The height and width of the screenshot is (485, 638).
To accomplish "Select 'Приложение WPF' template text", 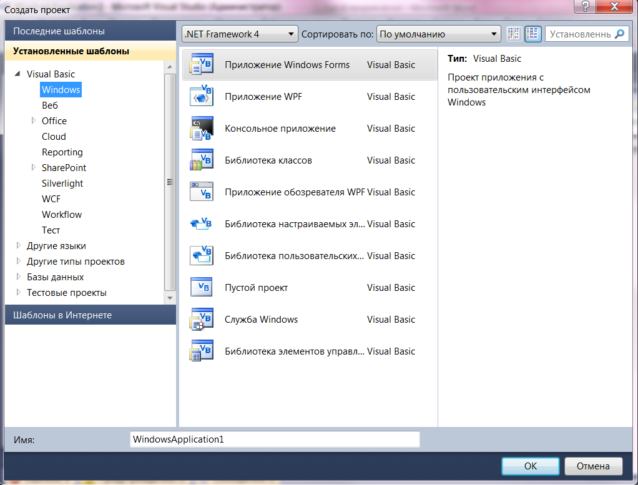I will [x=263, y=96].
